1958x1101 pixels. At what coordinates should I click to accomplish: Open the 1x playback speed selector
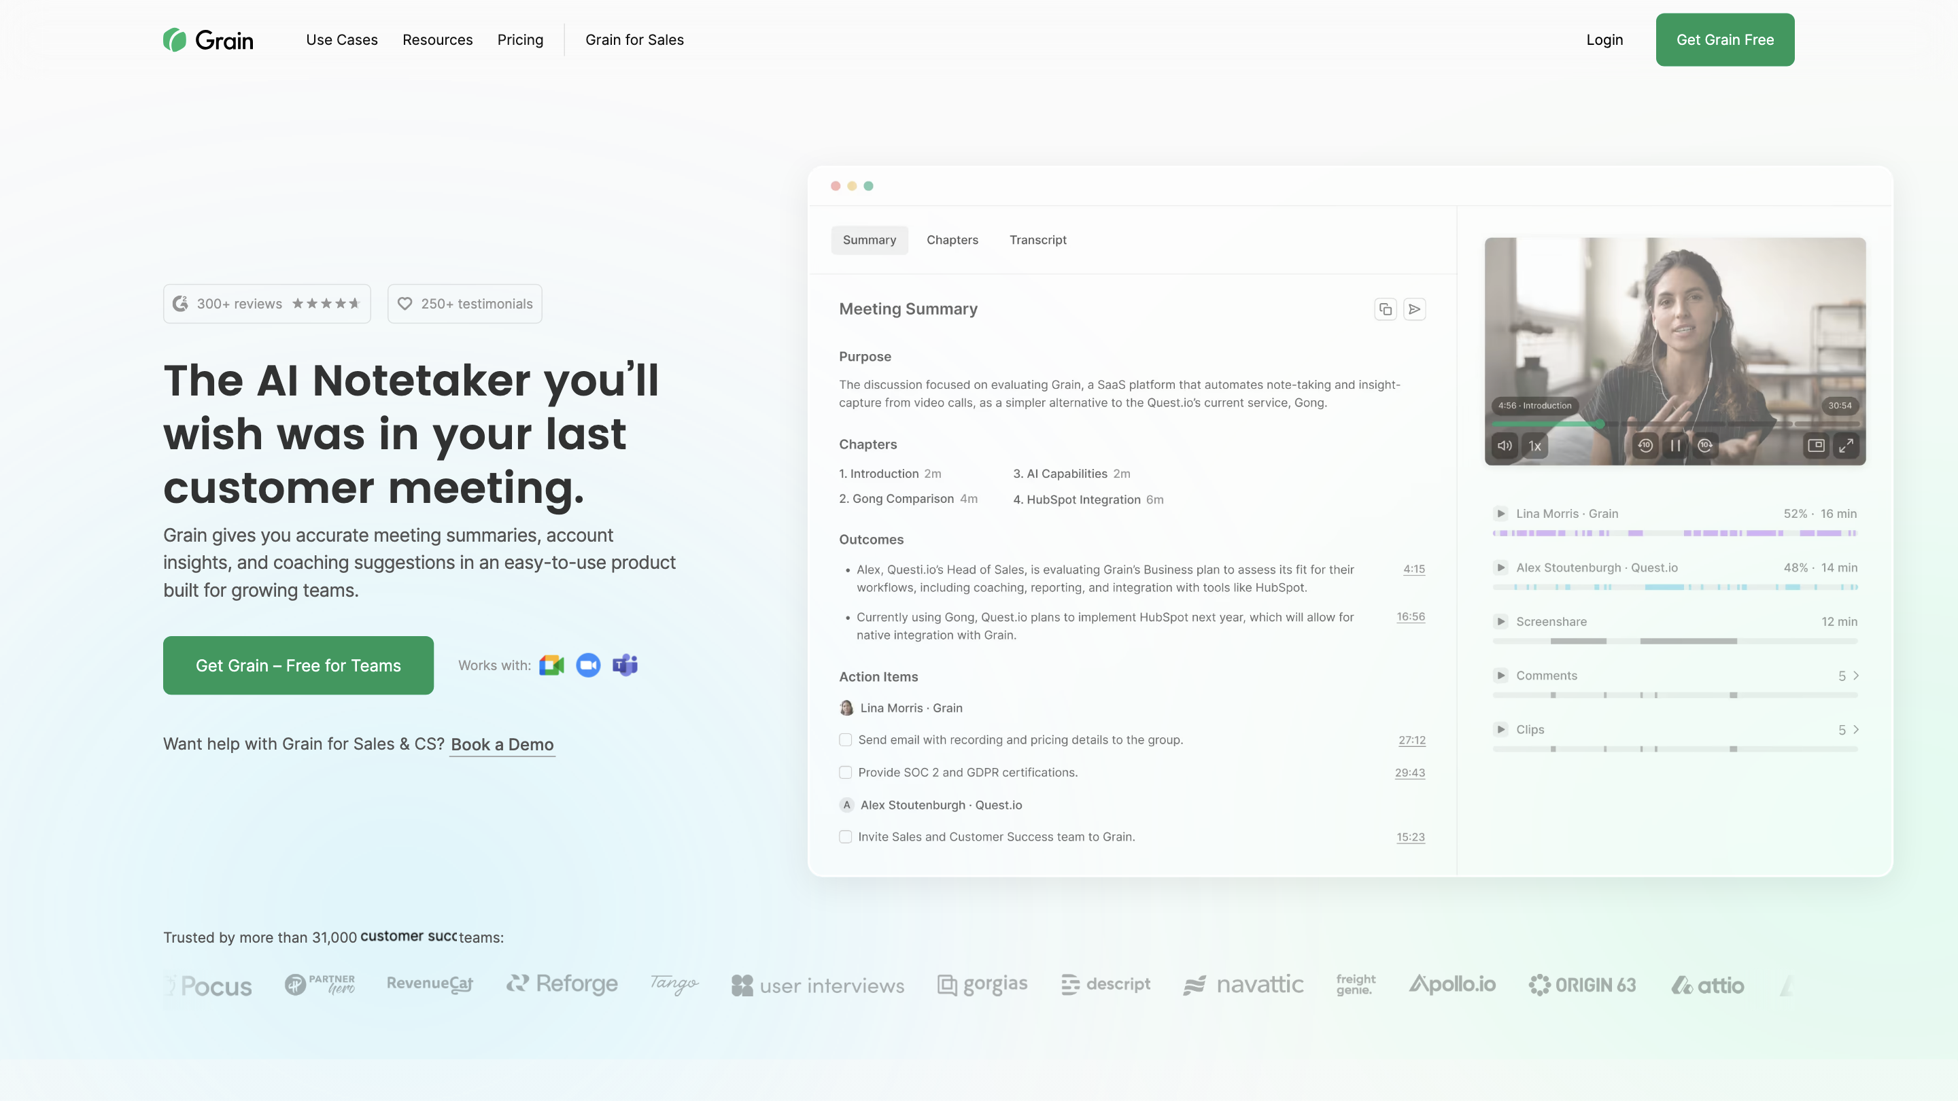1534,446
